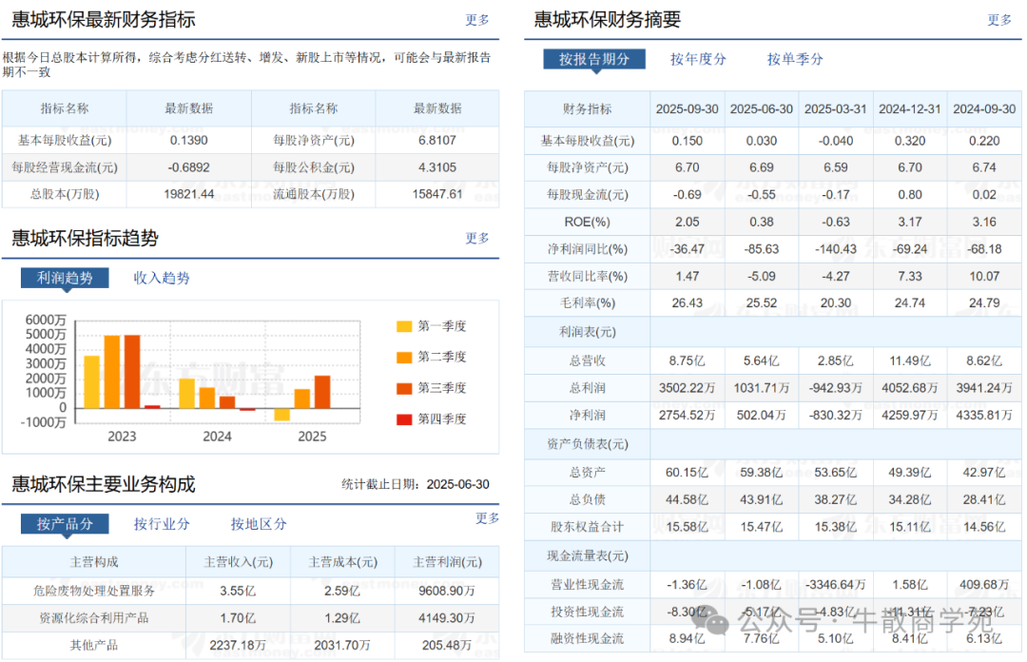Click the 流通股本 value 15847.61
The height and width of the screenshot is (662, 1027).
coord(437,194)
